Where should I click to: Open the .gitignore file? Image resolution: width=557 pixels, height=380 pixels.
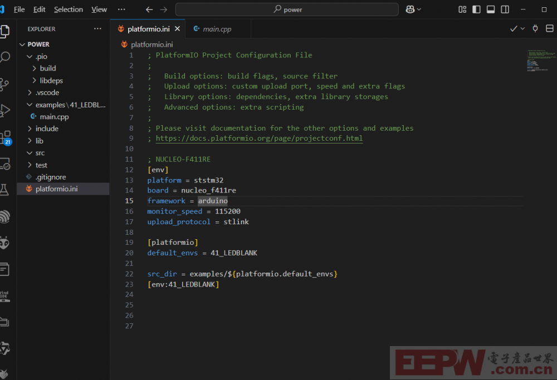(63, 177)
